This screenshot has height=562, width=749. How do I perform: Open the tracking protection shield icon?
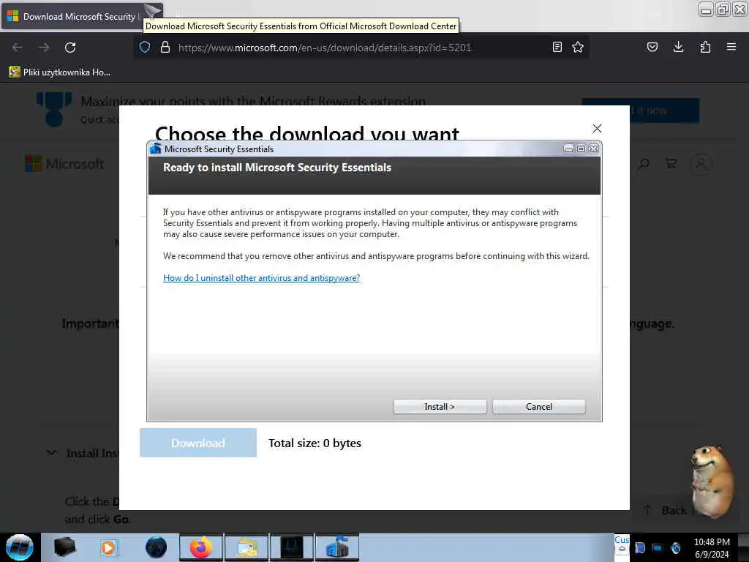click(x=145, y=47)
